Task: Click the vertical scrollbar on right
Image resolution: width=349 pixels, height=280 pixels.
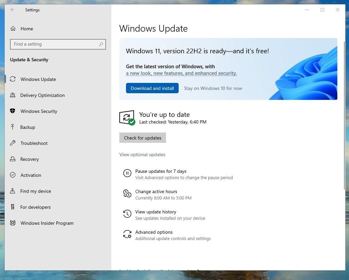Action: coord(345,116)
